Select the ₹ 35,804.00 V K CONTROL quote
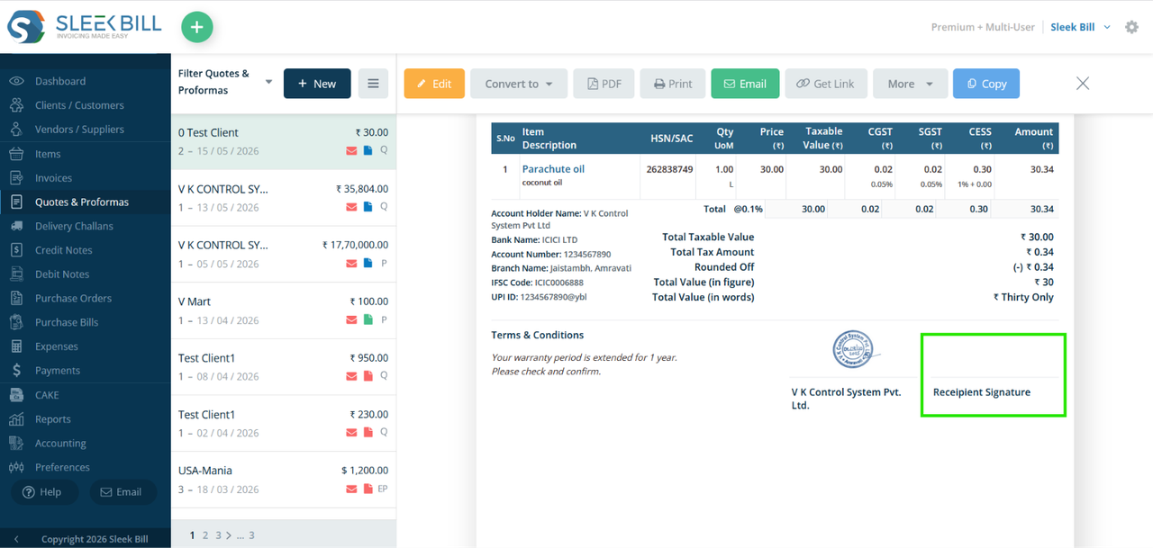 click(x=284, y=198)
